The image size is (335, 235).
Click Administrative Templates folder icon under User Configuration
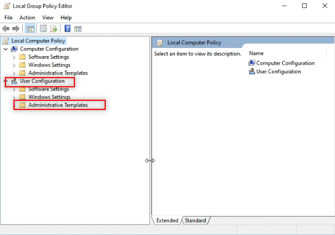coord(22,105)
